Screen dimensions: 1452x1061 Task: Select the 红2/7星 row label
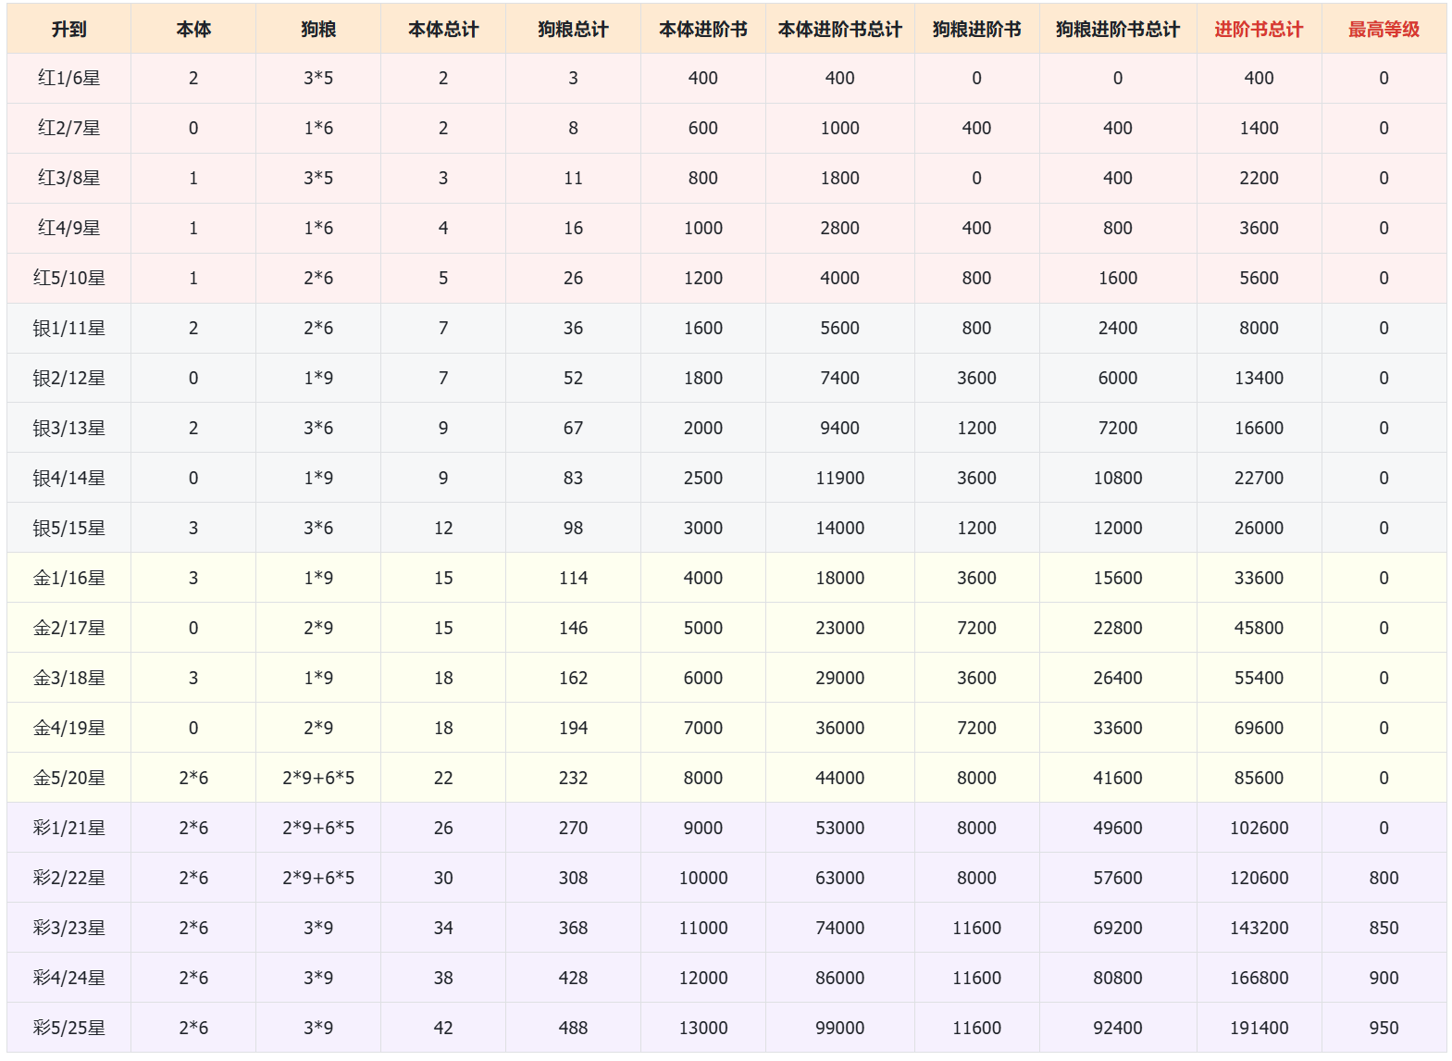pos(68,129)
